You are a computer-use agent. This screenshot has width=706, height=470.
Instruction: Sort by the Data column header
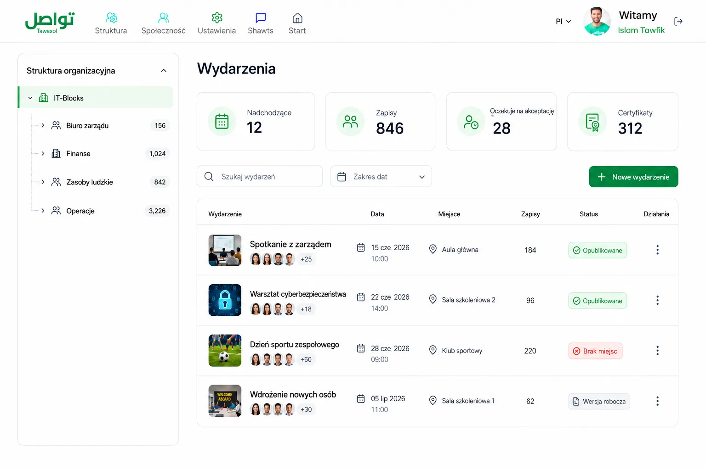click(377, 214)
